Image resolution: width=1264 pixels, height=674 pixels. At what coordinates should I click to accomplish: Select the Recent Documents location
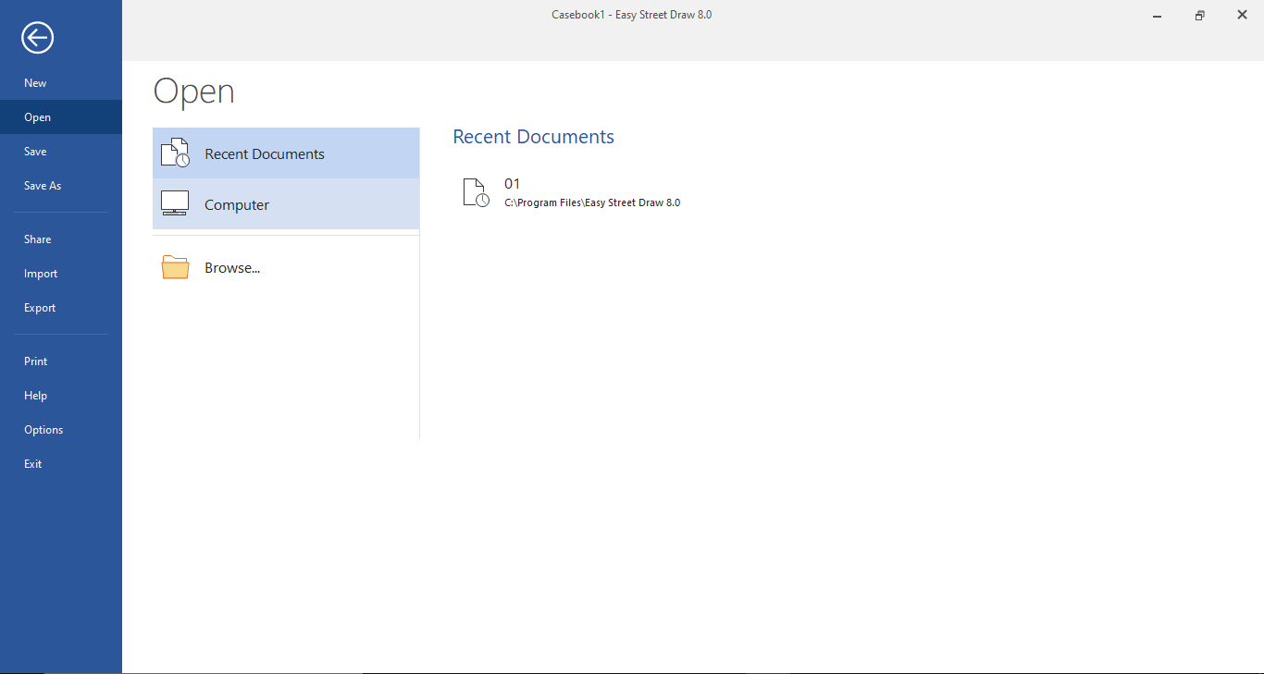(286, 153)
